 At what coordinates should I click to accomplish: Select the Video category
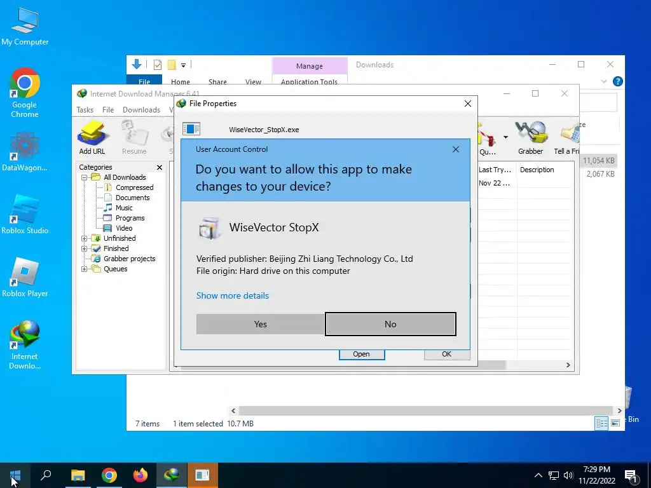tap(124, 228)
